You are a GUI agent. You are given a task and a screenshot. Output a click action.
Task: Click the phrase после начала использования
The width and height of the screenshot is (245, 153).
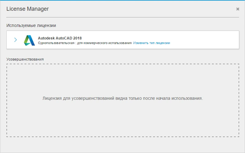(x=173, y=98)
